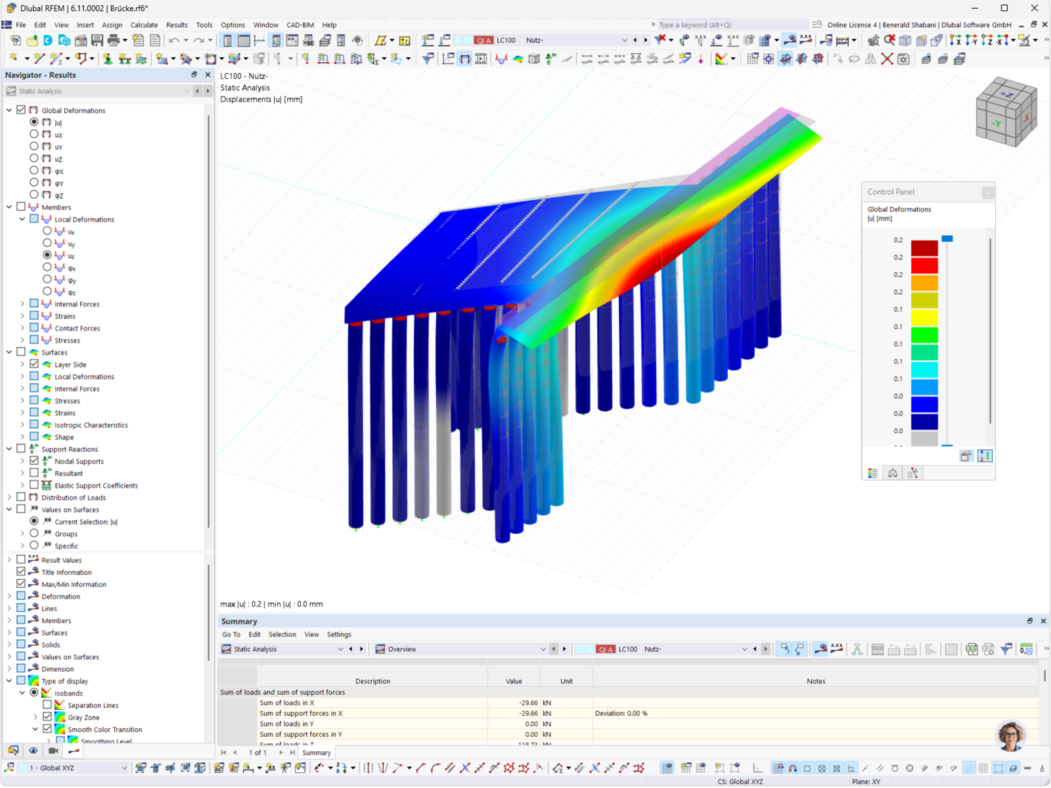Uncheck the Title Information checkbox

point(21,572)
